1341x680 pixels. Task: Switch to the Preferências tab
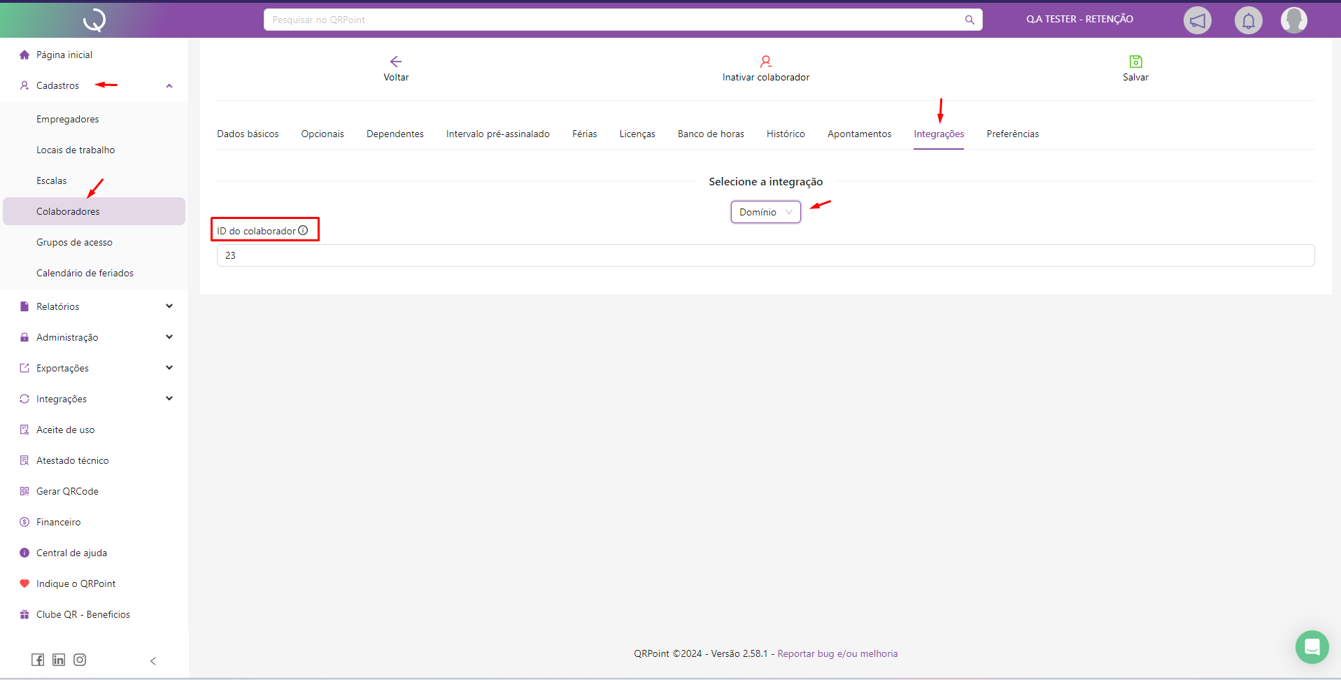[x=1012, y=134]
